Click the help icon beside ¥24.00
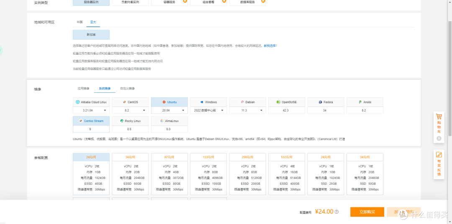452x224 pixels. [x=336, y=211]
